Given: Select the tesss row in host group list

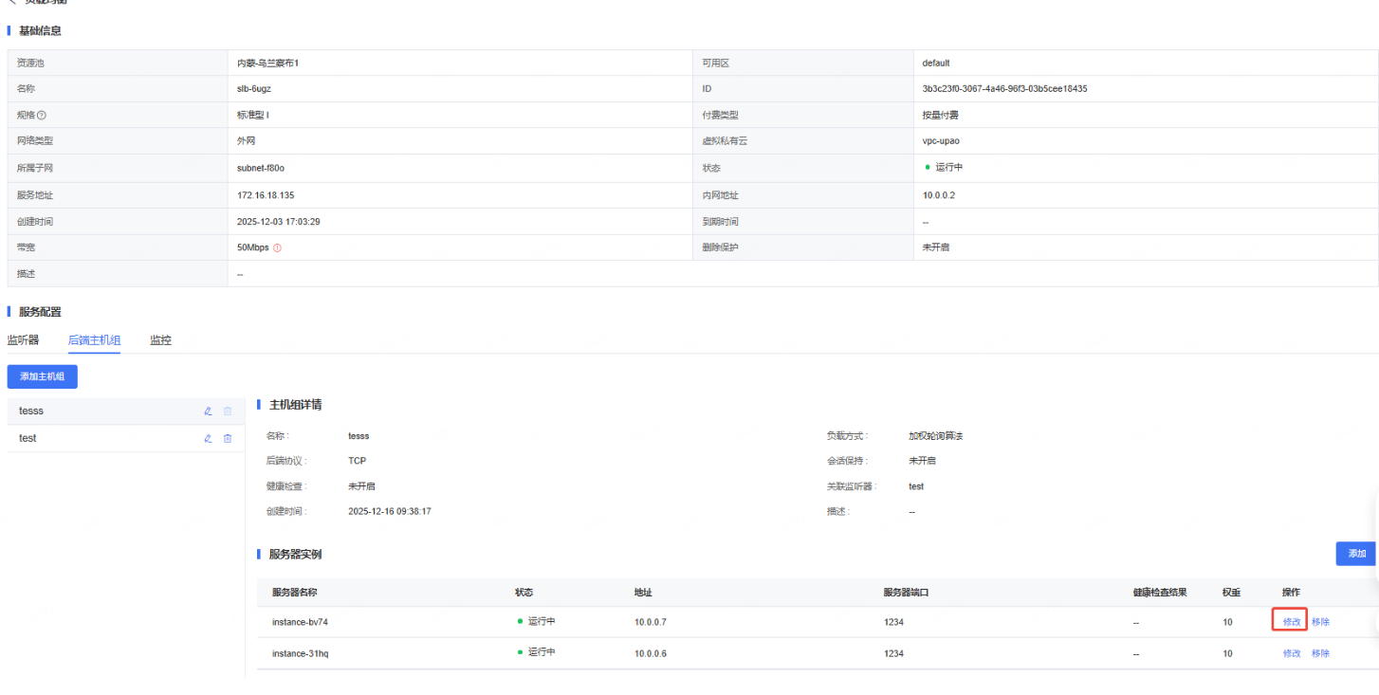Looking at the screenshot, I should (125, 411).
